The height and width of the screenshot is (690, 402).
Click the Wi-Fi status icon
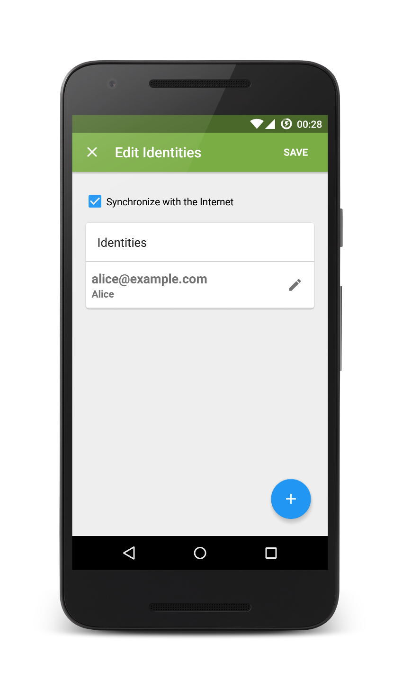(257, 124)
